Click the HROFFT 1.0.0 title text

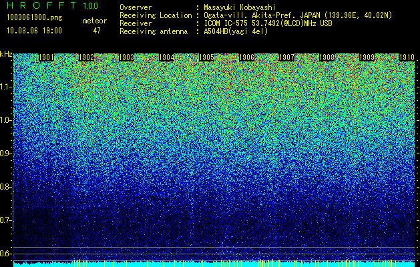click(53, 5)
